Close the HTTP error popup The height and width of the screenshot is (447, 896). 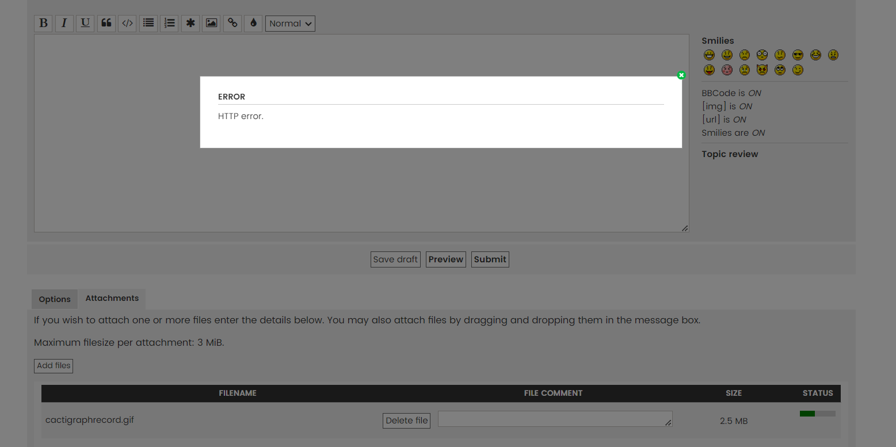point(681,75)
